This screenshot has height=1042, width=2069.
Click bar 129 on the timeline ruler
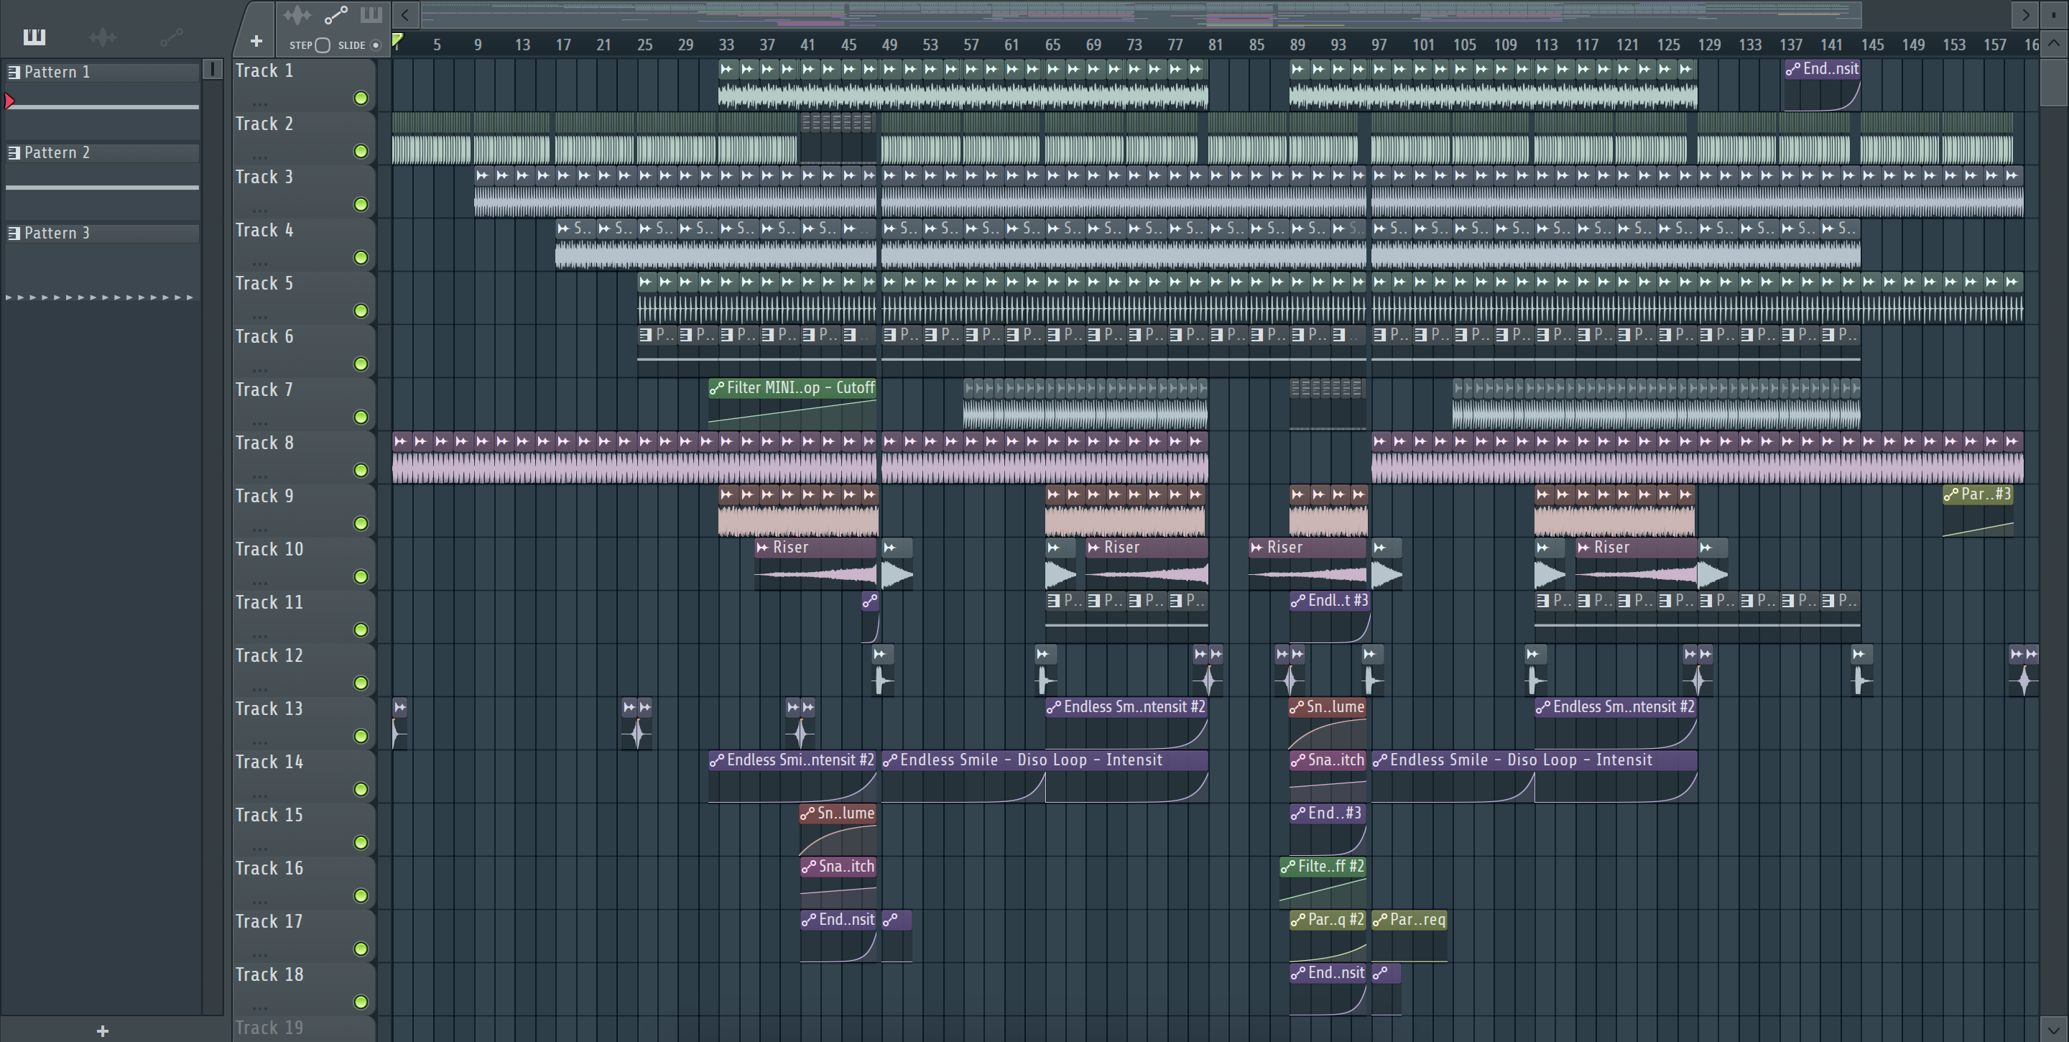pyautogui.click(x=1709, y=45)
